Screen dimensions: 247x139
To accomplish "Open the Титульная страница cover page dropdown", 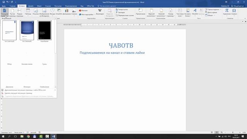I will pos(4,13).
